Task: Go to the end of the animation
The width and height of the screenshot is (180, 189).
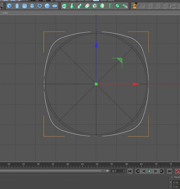Action: (x=169, y=171)
